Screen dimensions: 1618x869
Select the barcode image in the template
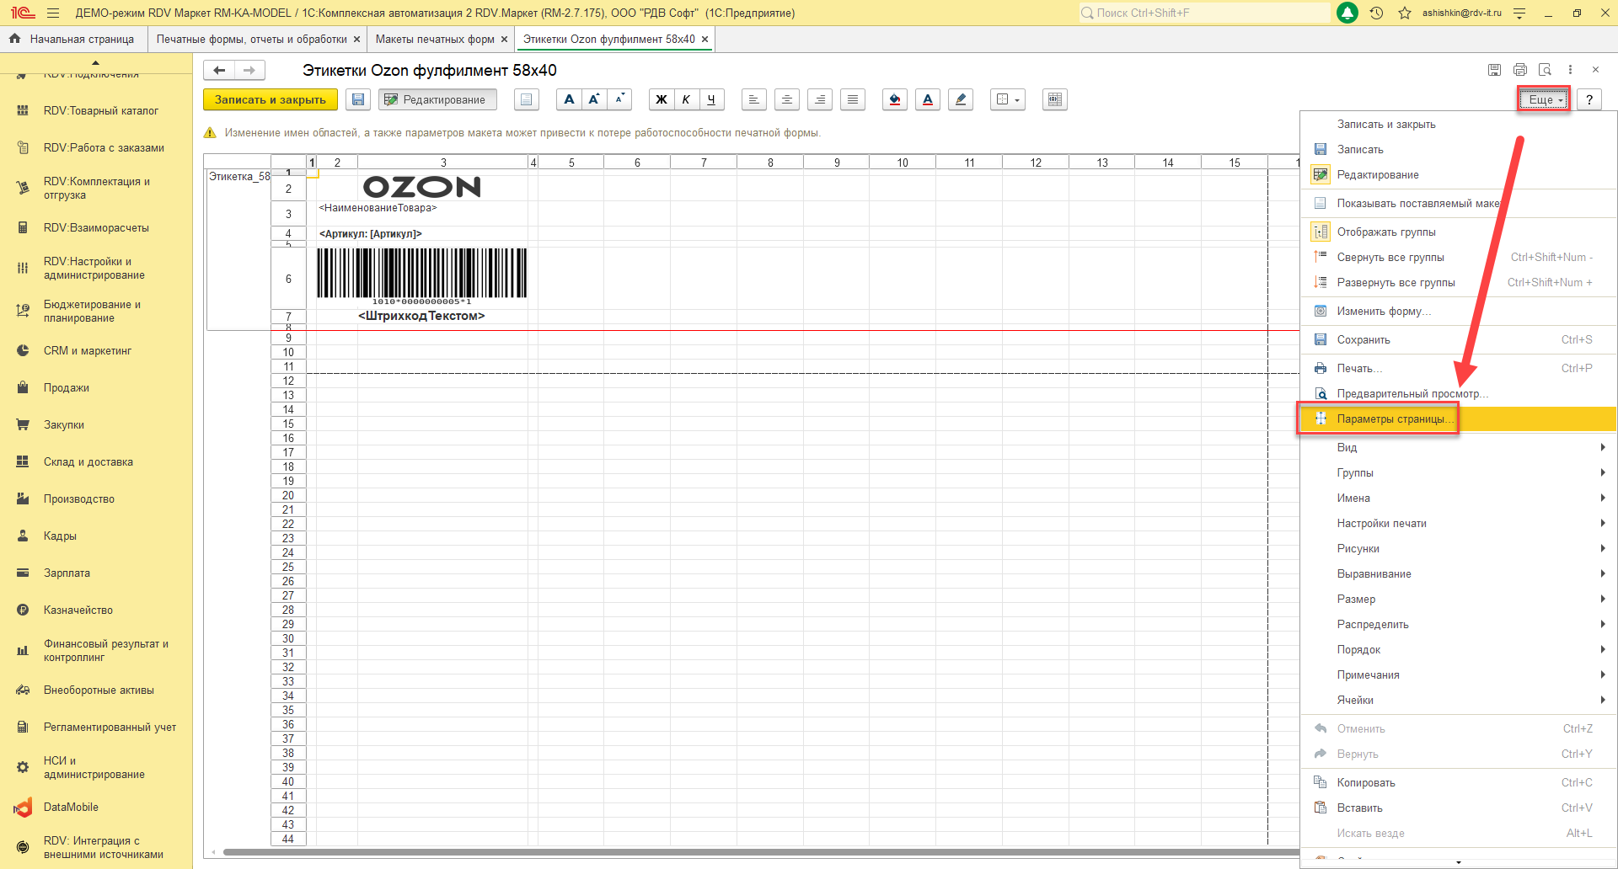[422, 275]
